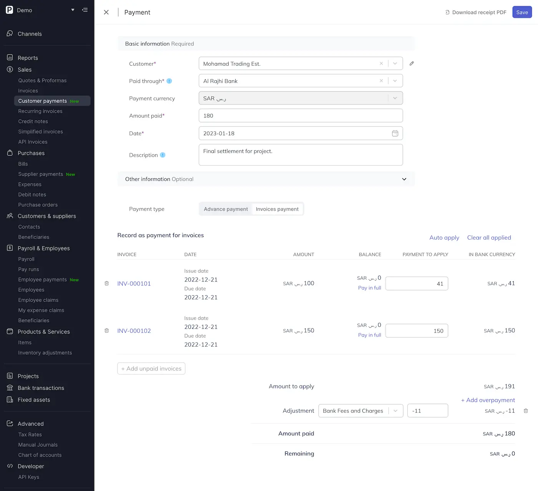Show the Paid through info tooltip

coord(169,81)
